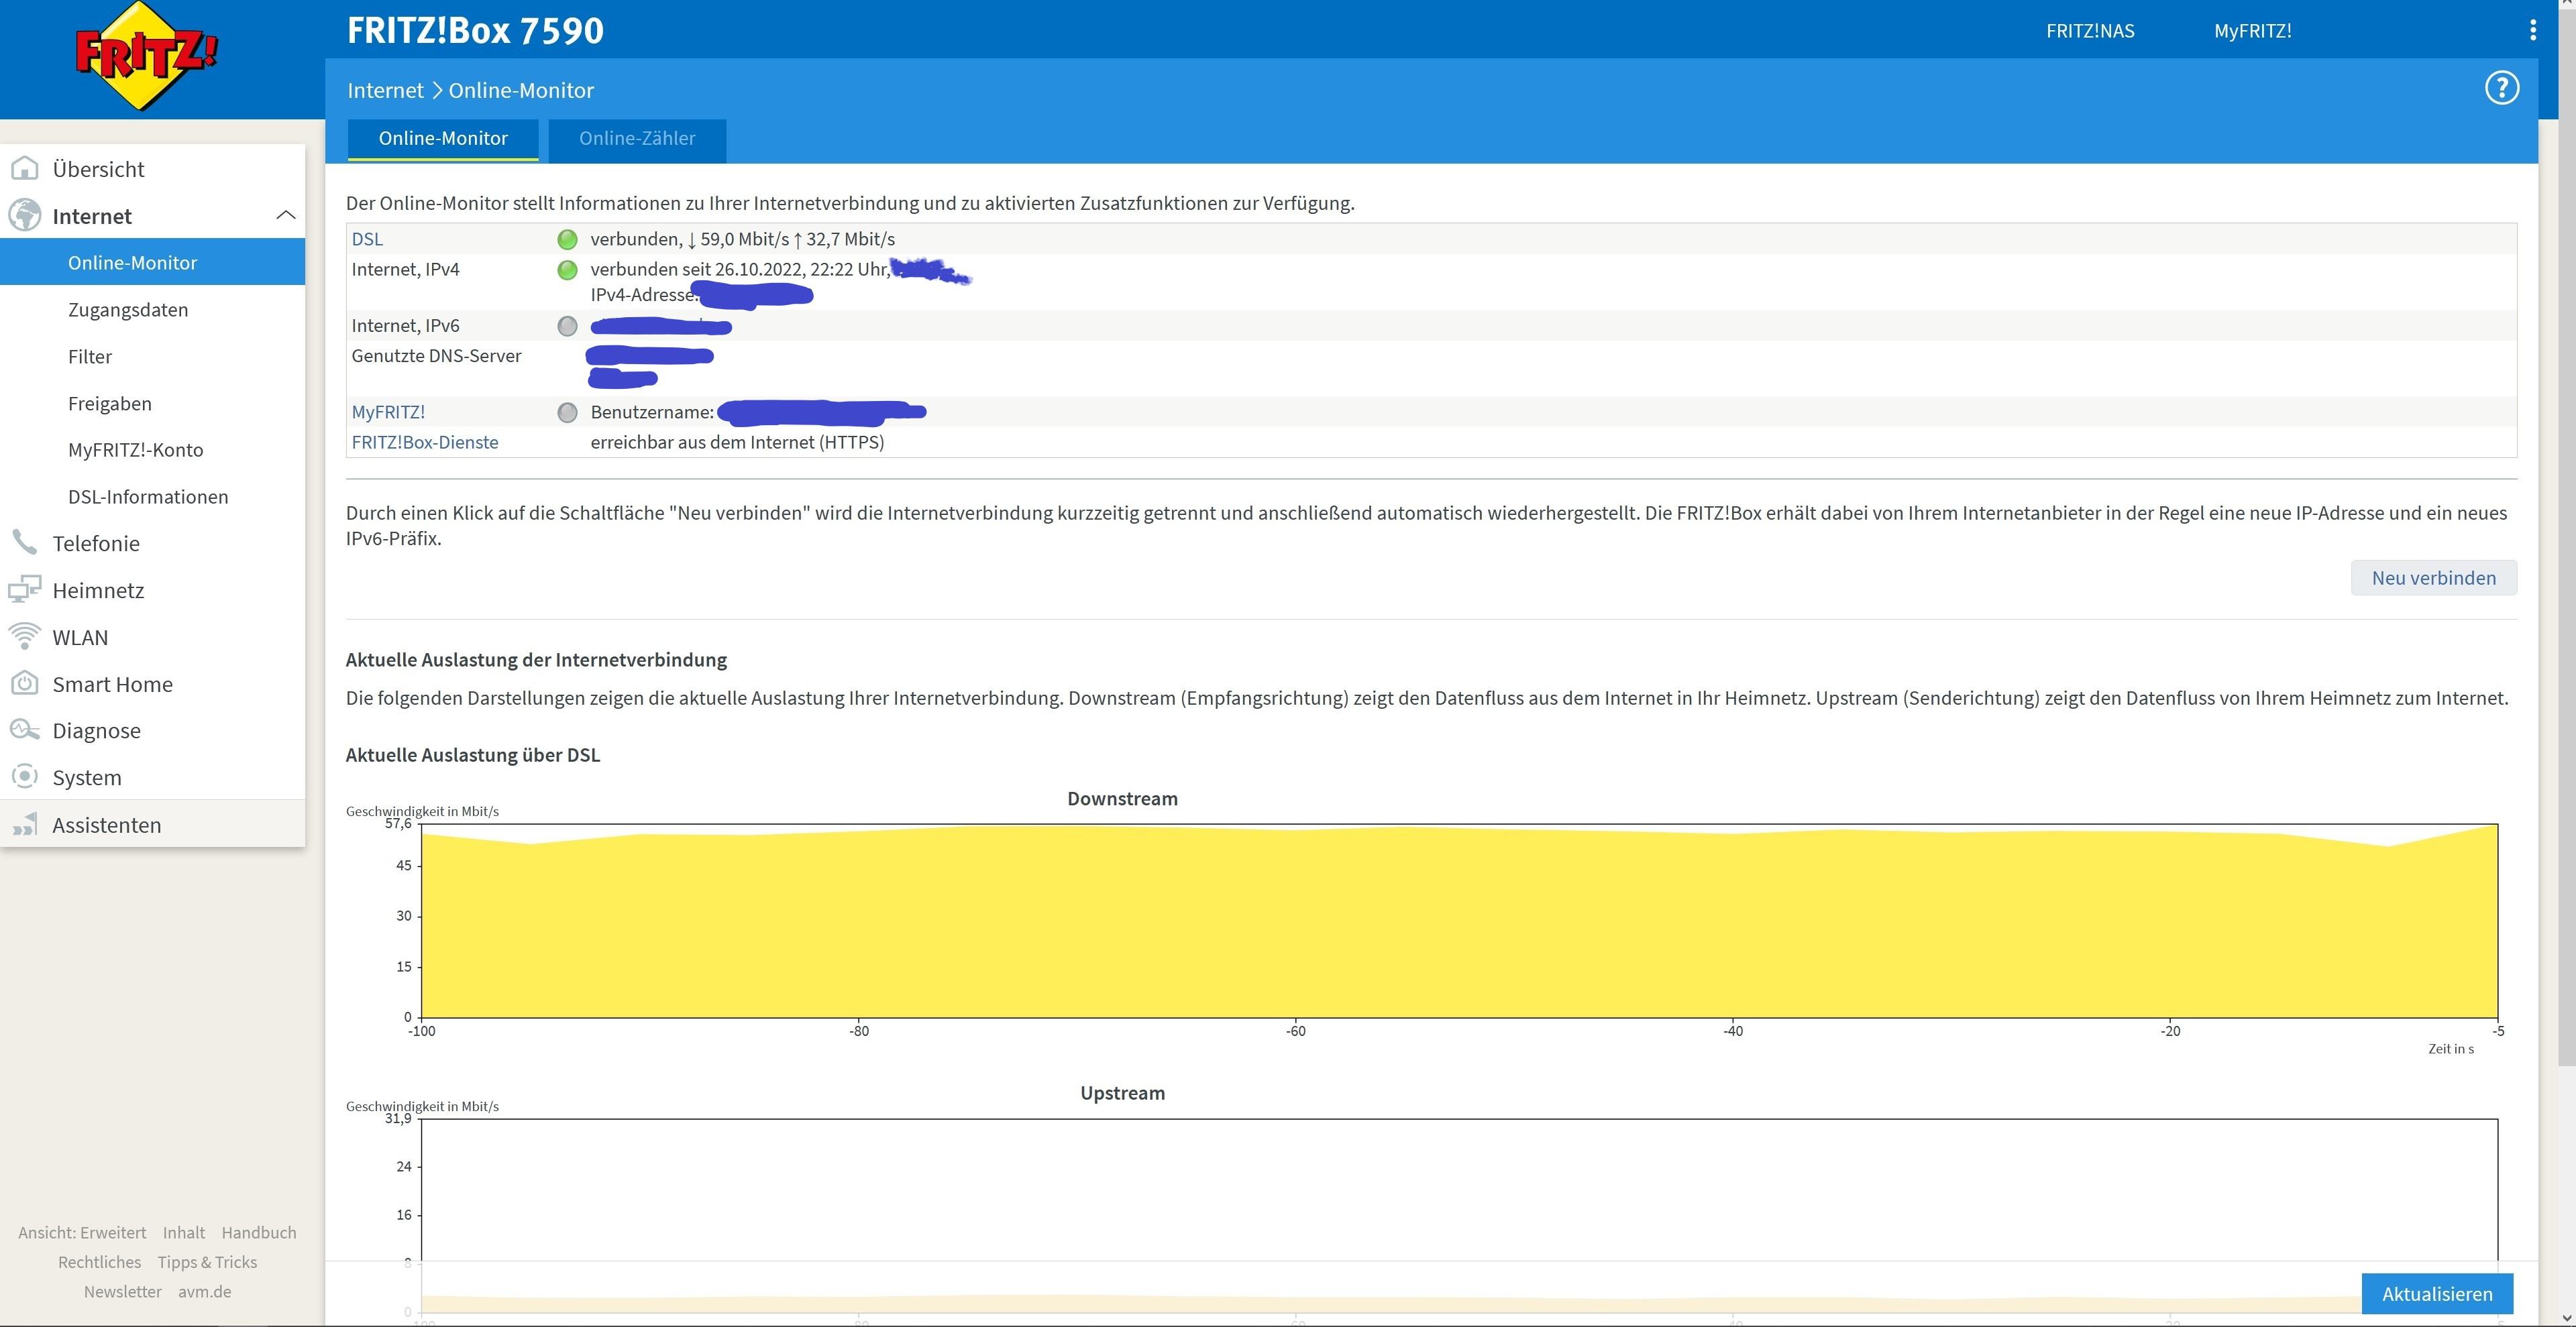
Task: Open the System menu
Action: click(87, 777)
